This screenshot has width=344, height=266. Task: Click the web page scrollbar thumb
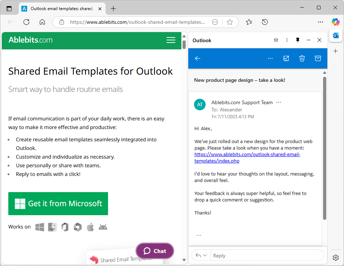coord(184,45)
